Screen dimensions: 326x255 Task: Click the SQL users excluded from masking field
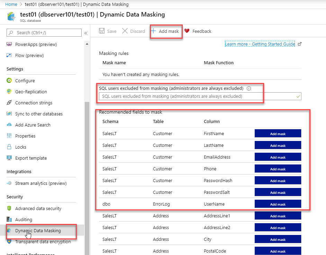[200, 96]
